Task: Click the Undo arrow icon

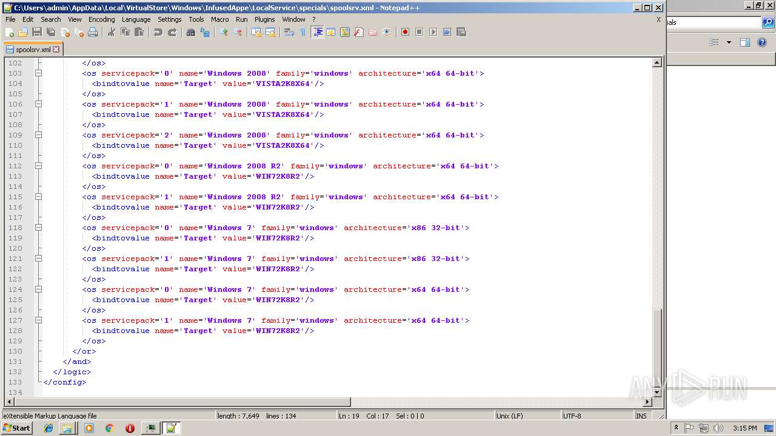Action: click(158, 32)
